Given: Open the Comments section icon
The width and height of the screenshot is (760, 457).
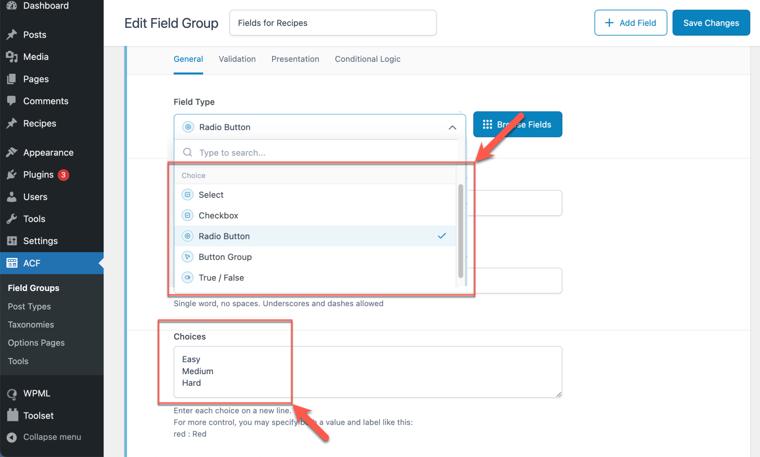Looking at the screenshot, I should (x=12, y=100).
